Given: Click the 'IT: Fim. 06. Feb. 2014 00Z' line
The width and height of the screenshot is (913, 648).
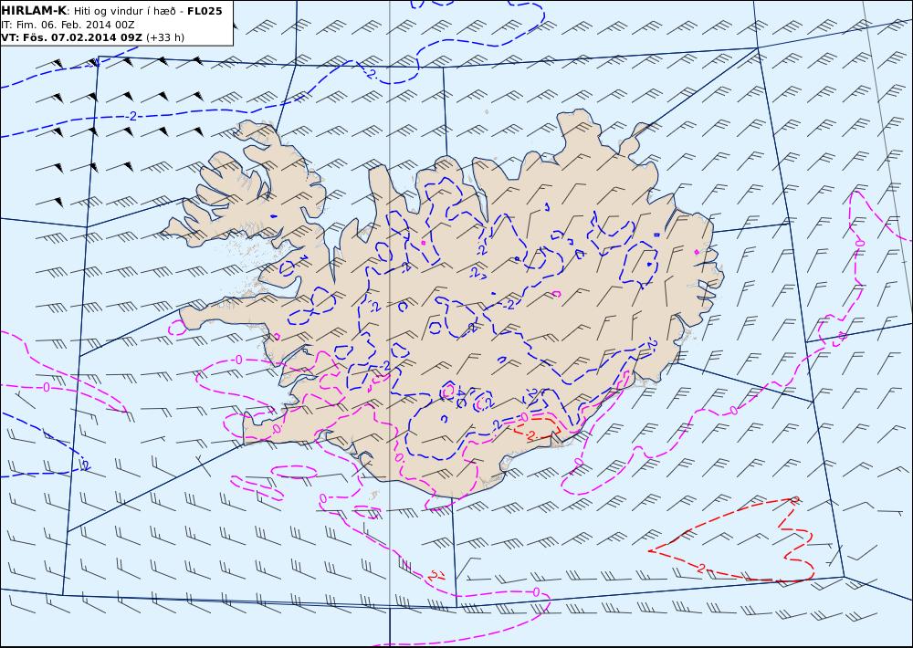Looking at the screenshot, I should click(x=68, y=25).
